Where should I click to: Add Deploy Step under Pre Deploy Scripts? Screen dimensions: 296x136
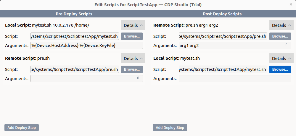[x=22, y=128]
